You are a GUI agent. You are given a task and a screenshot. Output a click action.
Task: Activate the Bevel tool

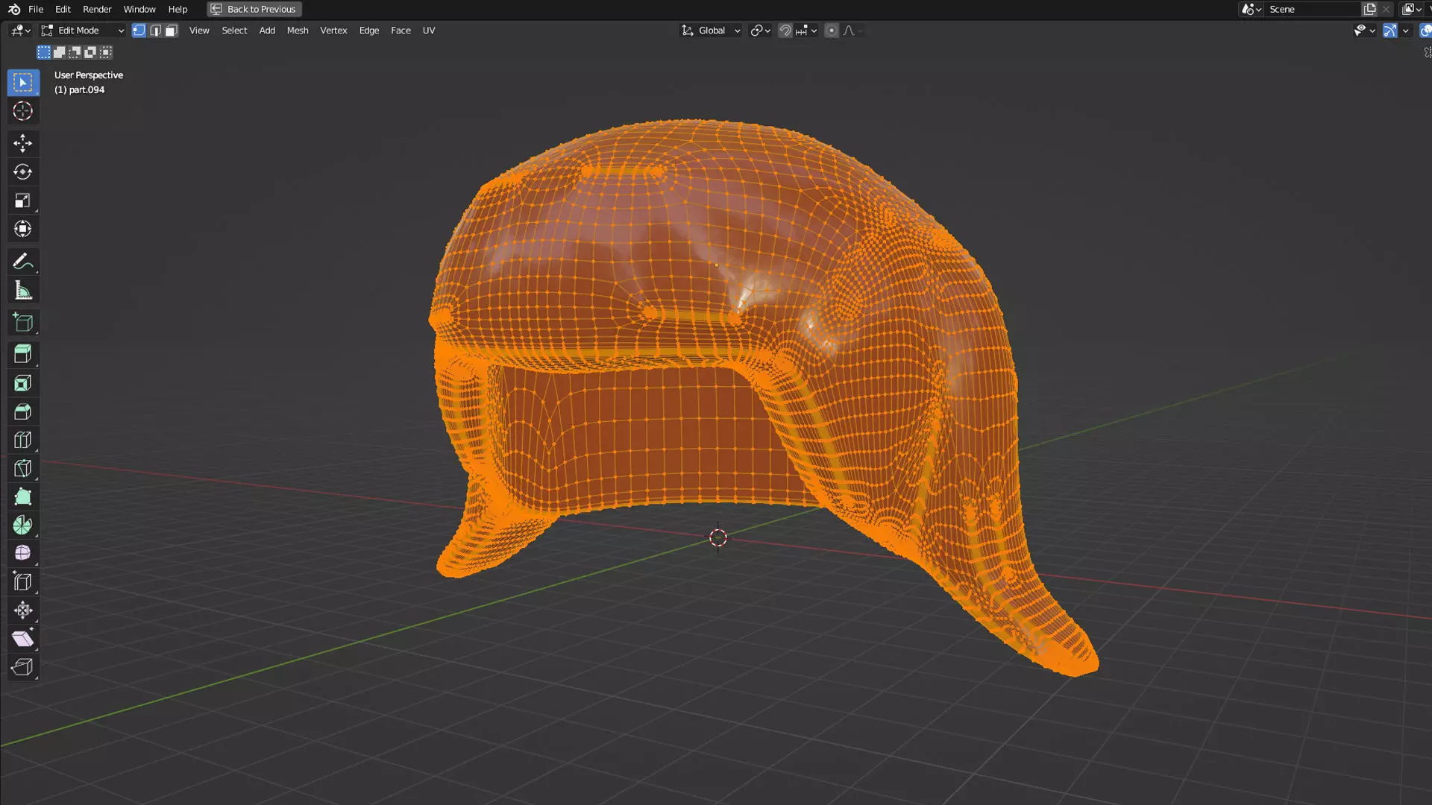(22, 411)
